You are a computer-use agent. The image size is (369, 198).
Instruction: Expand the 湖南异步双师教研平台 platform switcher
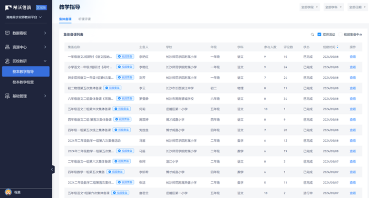24,17
